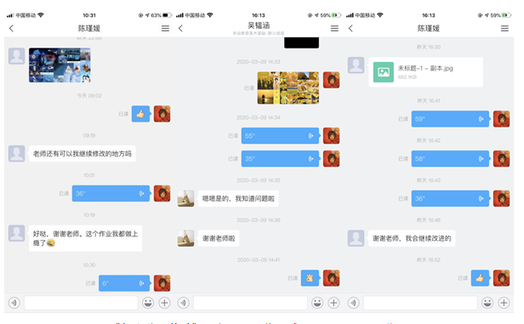524x324 pixels.
Task: Tap message input field in left chat
Action: (81, 303)
